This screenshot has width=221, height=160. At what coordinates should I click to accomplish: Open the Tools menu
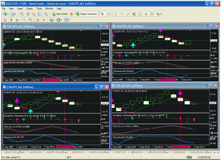(x=39, y=8)
